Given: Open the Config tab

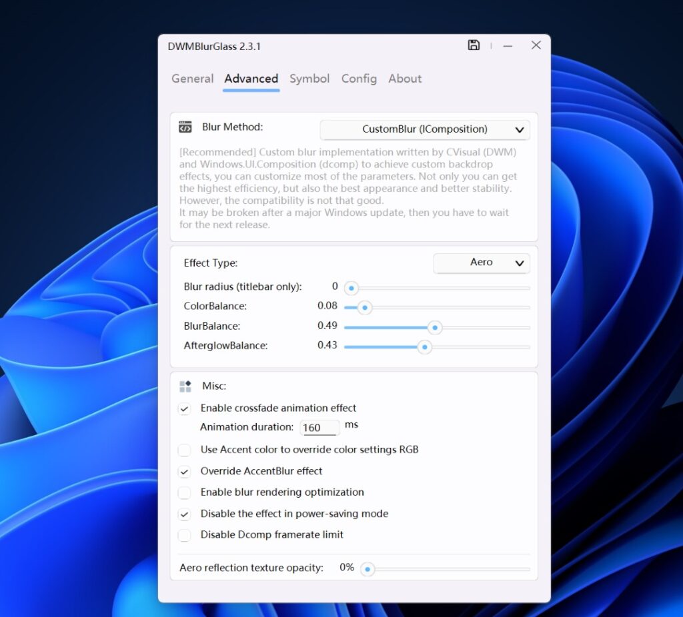Looking at the screenshot, I should 359,79.
